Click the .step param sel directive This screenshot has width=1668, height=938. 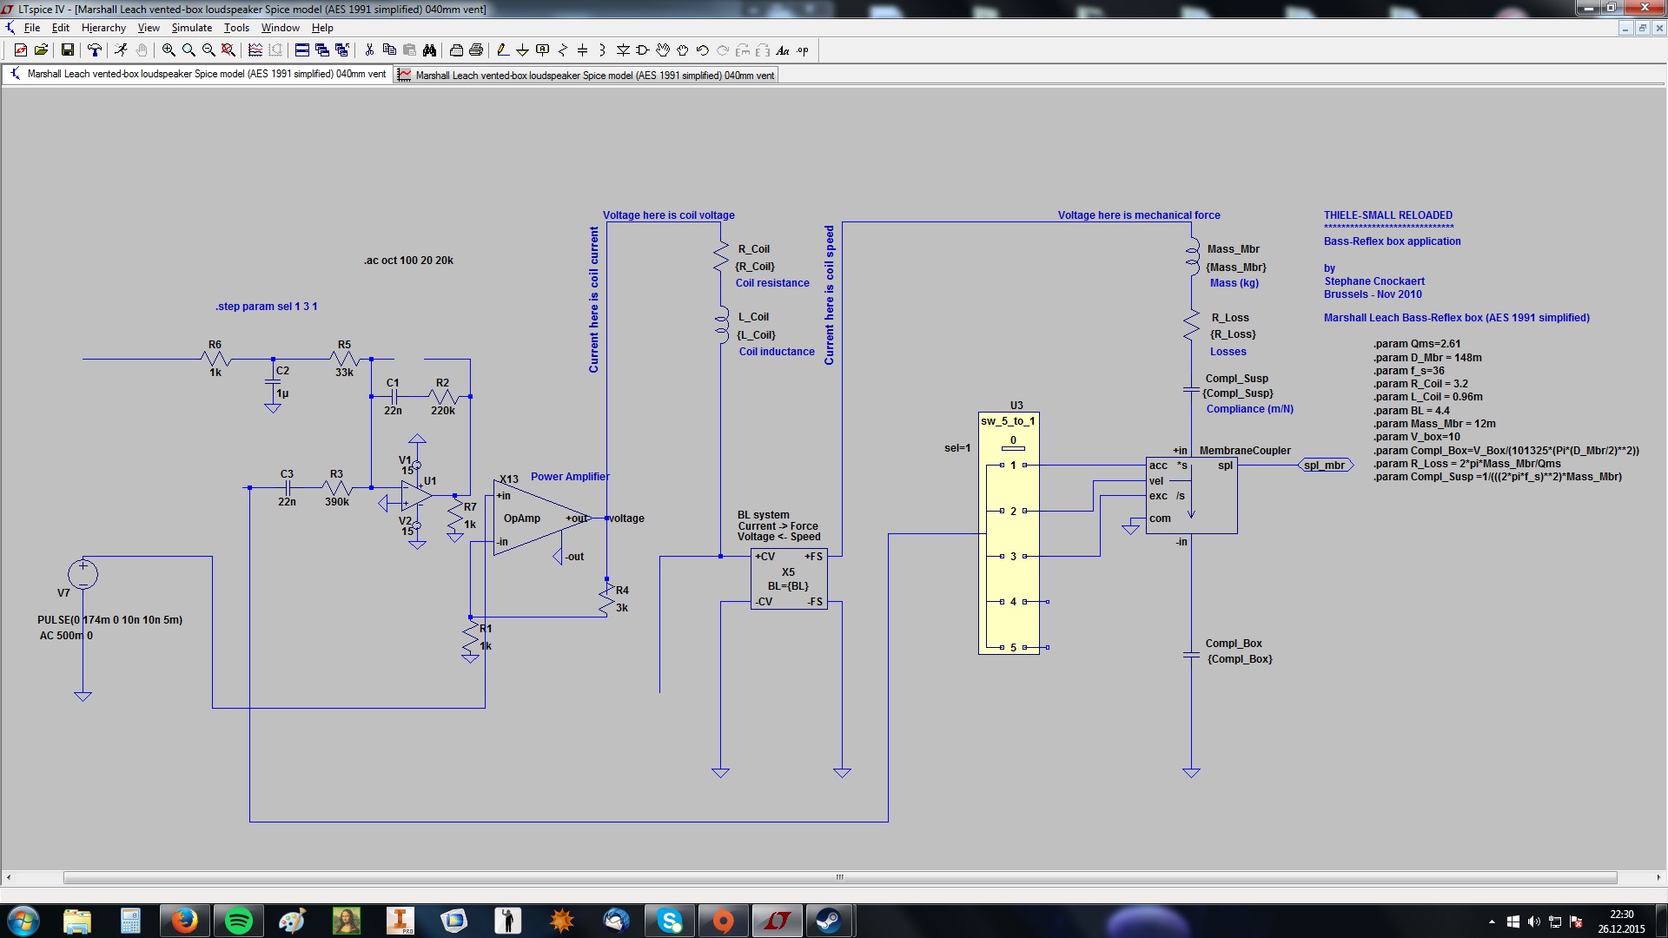(267, 307)
